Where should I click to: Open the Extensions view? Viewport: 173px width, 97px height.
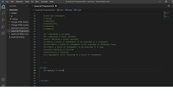[3, 33]
